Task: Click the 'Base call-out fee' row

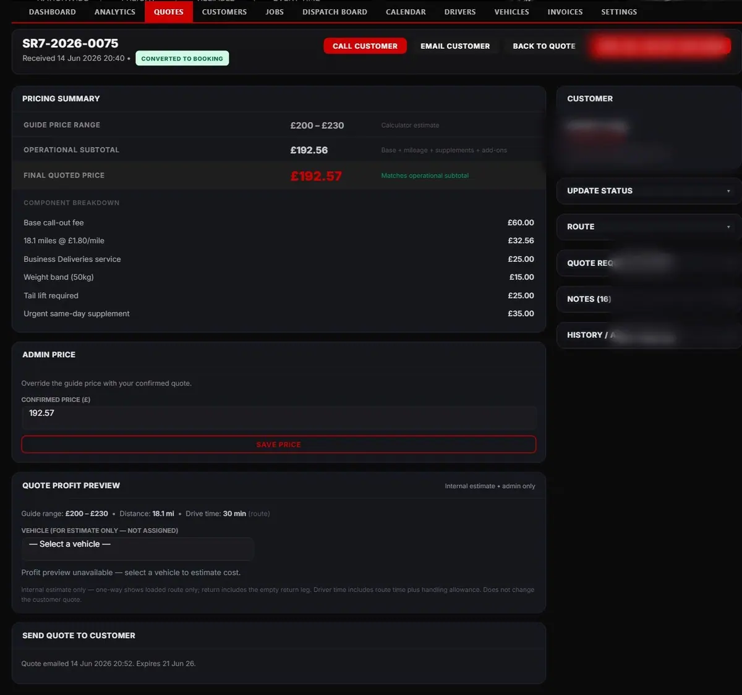Action: click(279, 222)
